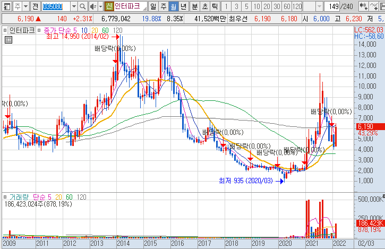Click the candle count field showing 149
This screenshot has height=249, width=385.
click(332, 6)
